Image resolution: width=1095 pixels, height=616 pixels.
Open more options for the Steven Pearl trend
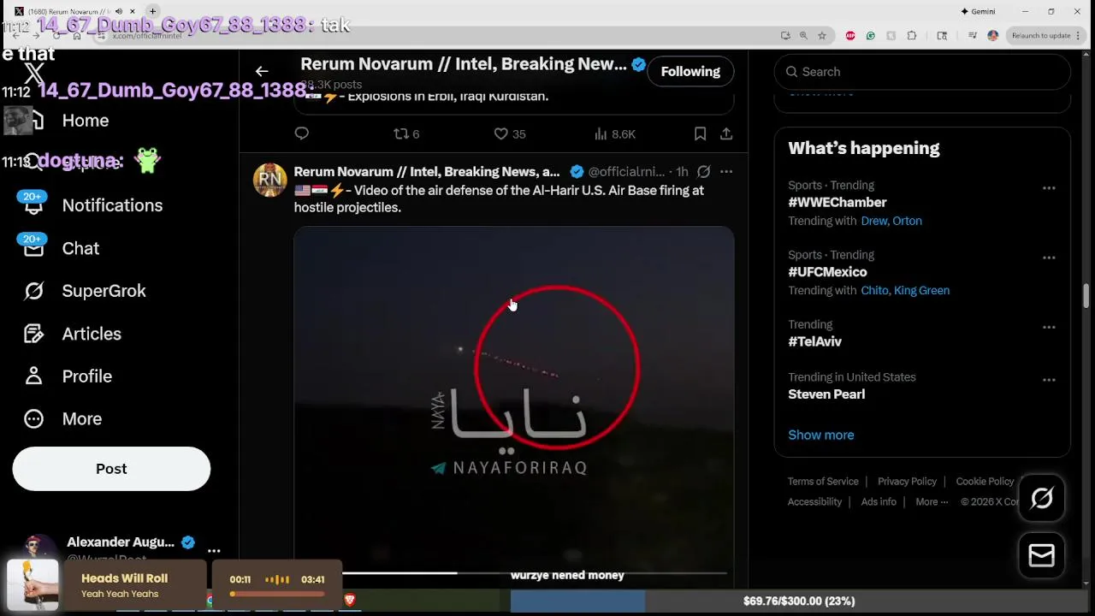coord(1049,380)
